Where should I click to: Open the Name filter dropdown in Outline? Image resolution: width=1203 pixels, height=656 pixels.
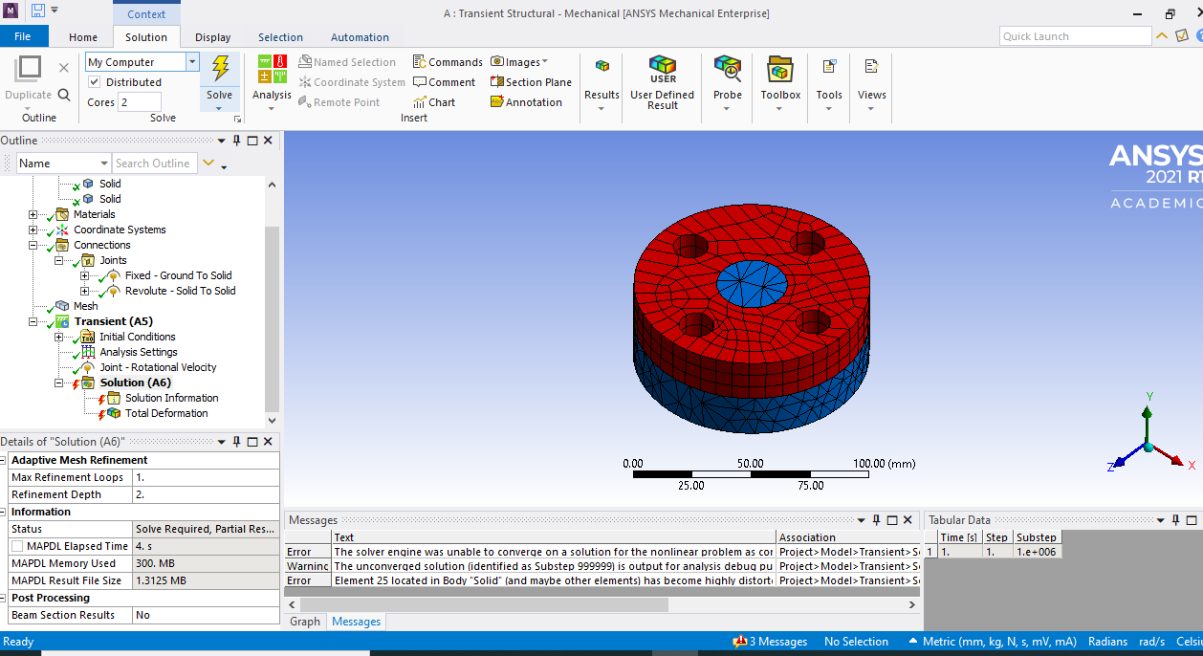pyautogui.click(x=103, y=164)
